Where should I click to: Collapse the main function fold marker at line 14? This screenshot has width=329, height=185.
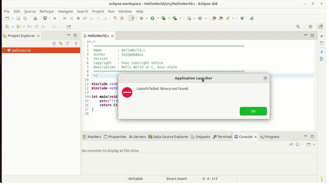[90, 97]
